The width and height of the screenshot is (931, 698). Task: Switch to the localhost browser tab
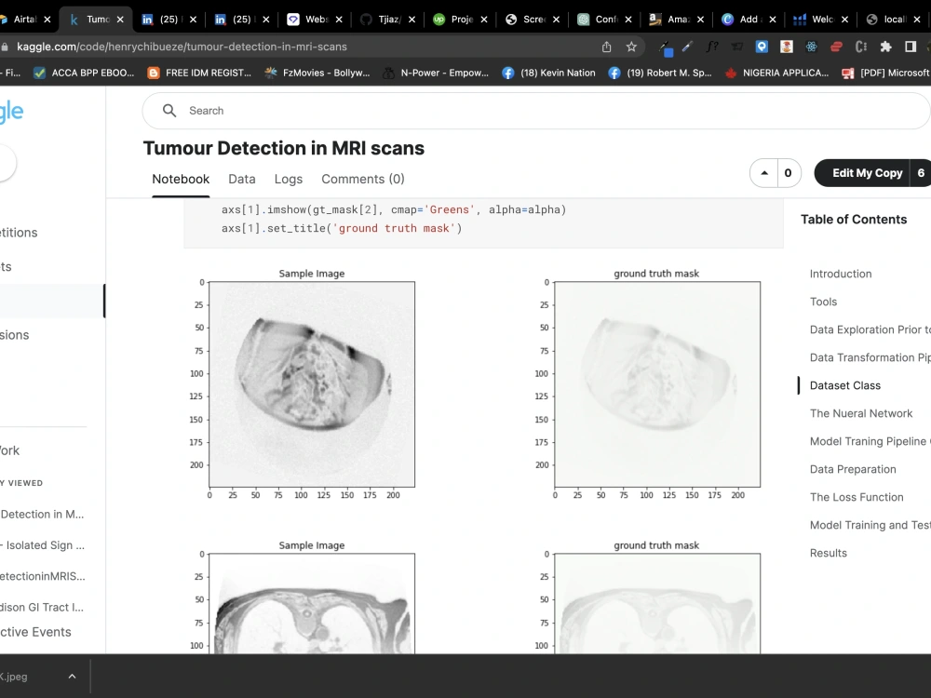point(896,19)
